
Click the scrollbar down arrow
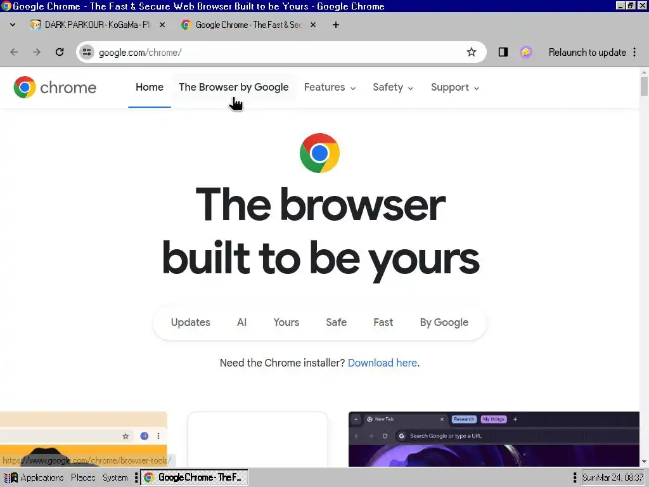click(644, 462)
